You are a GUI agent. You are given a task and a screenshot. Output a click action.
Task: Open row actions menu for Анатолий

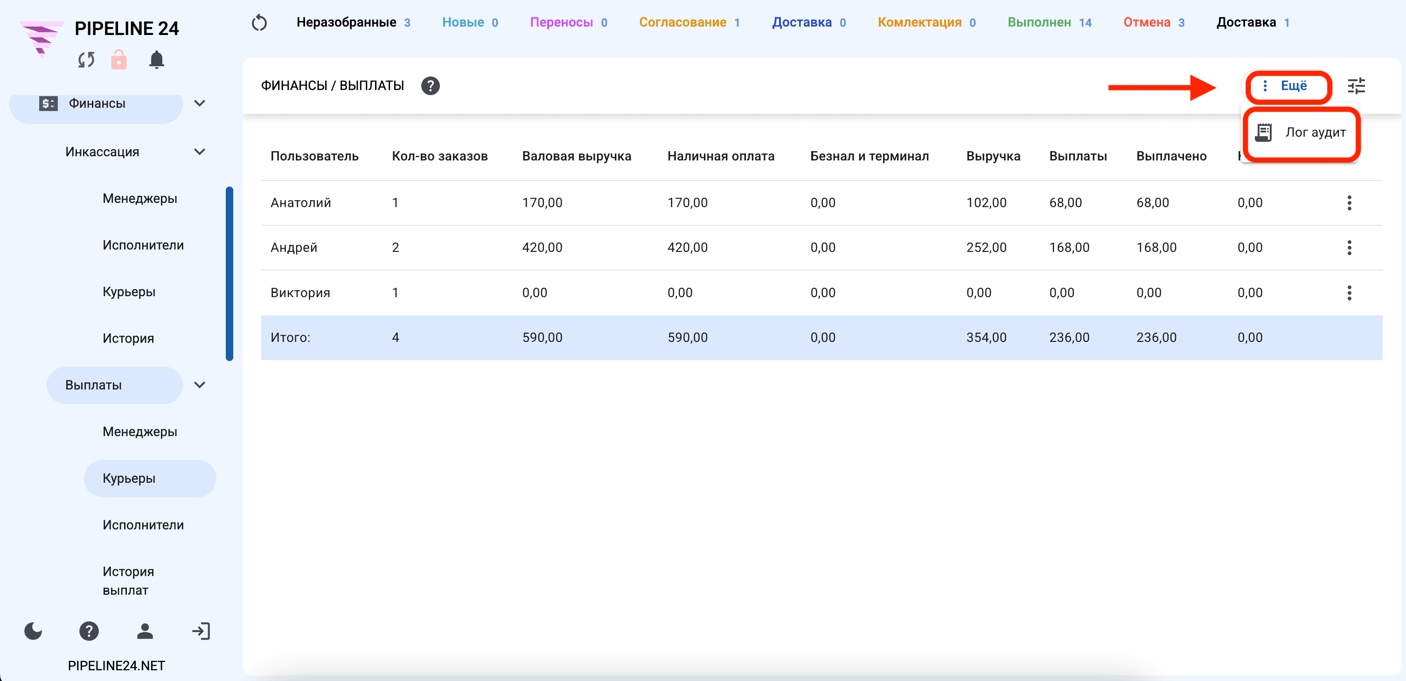pyautogui.click(x=1349, y=203)
